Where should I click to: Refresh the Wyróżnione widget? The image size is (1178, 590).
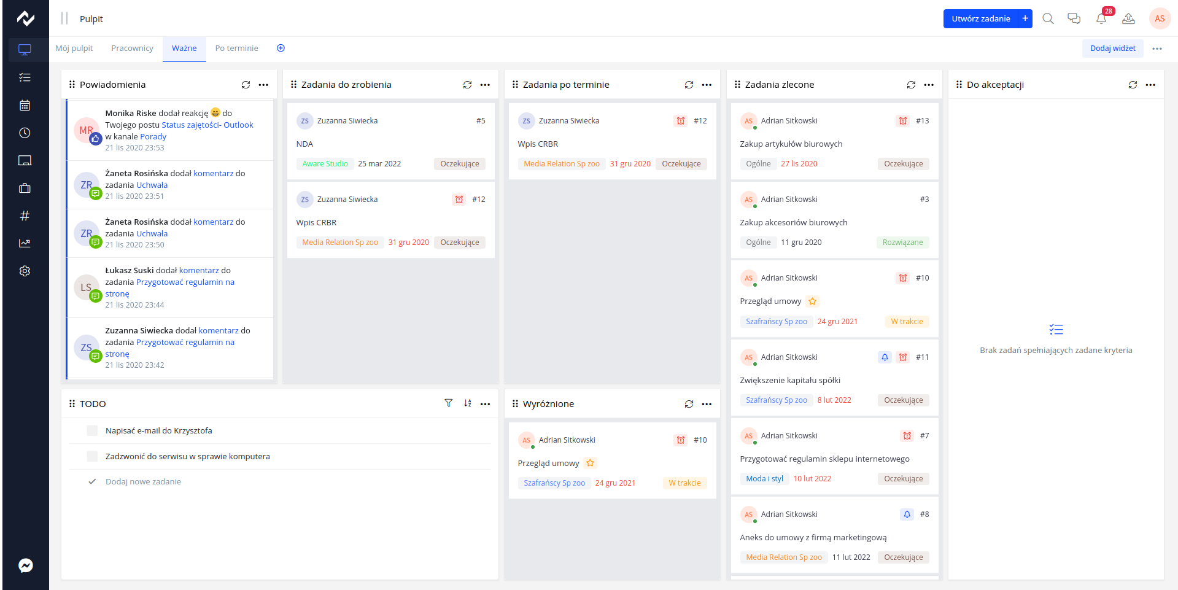click(x=689, y=404)
